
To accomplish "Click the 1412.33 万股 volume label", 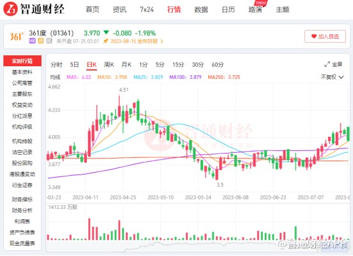I will click(63, 207).
